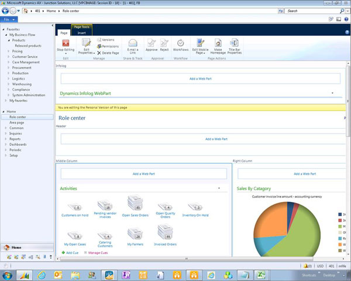Image resolution: width=351 pixels, height=281 pixels.
Task: Collapse the Favorites tree node
Action: (4, 29)
